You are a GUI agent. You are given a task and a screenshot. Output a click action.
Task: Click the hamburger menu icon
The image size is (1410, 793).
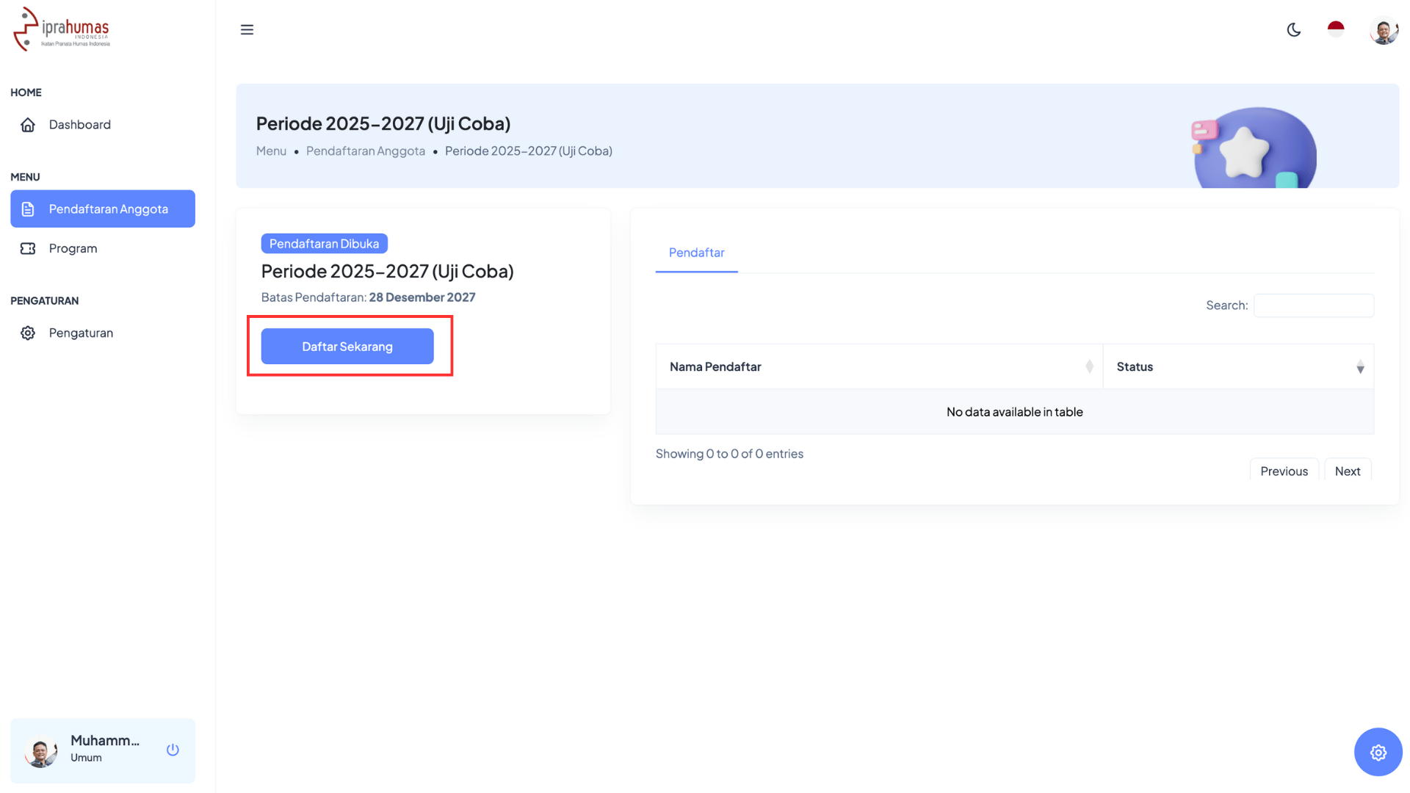coord(247,29)
